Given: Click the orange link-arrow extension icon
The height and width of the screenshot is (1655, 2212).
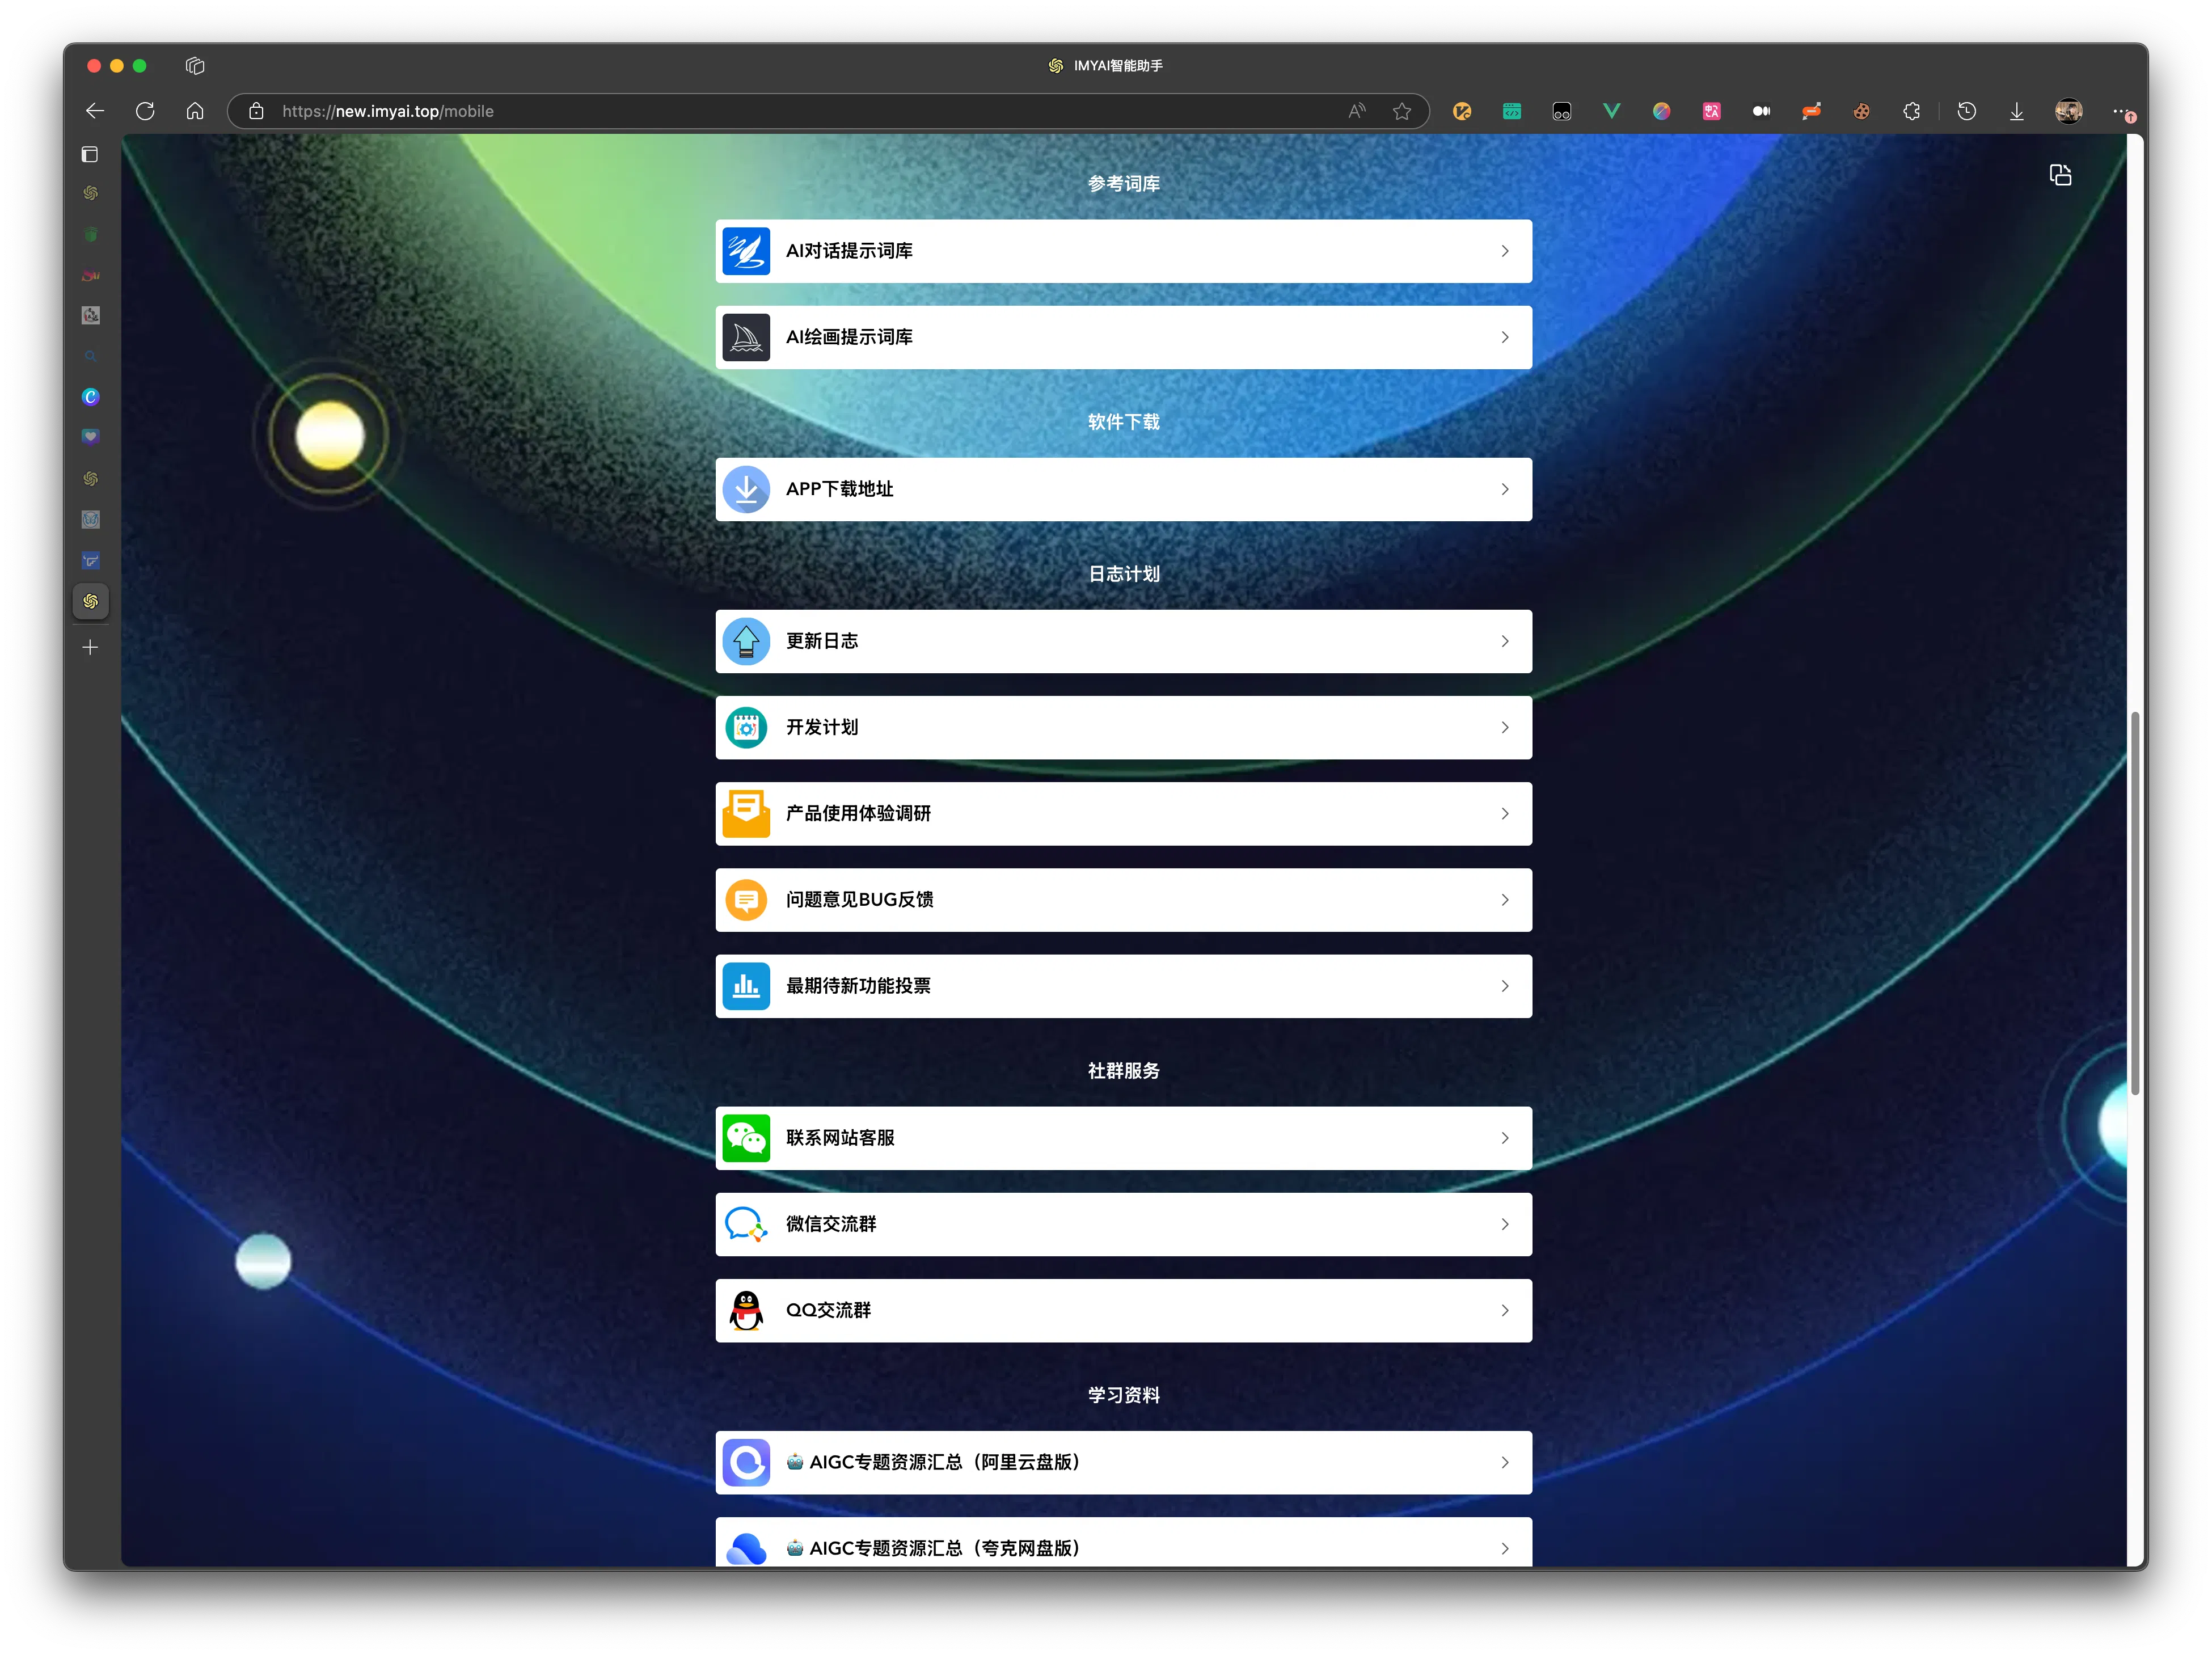Looking at the screenshot, I should (1811, 111).
